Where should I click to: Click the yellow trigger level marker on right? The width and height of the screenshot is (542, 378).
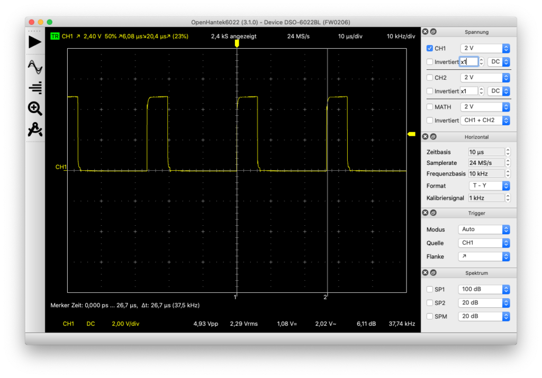tap(411, 134)
